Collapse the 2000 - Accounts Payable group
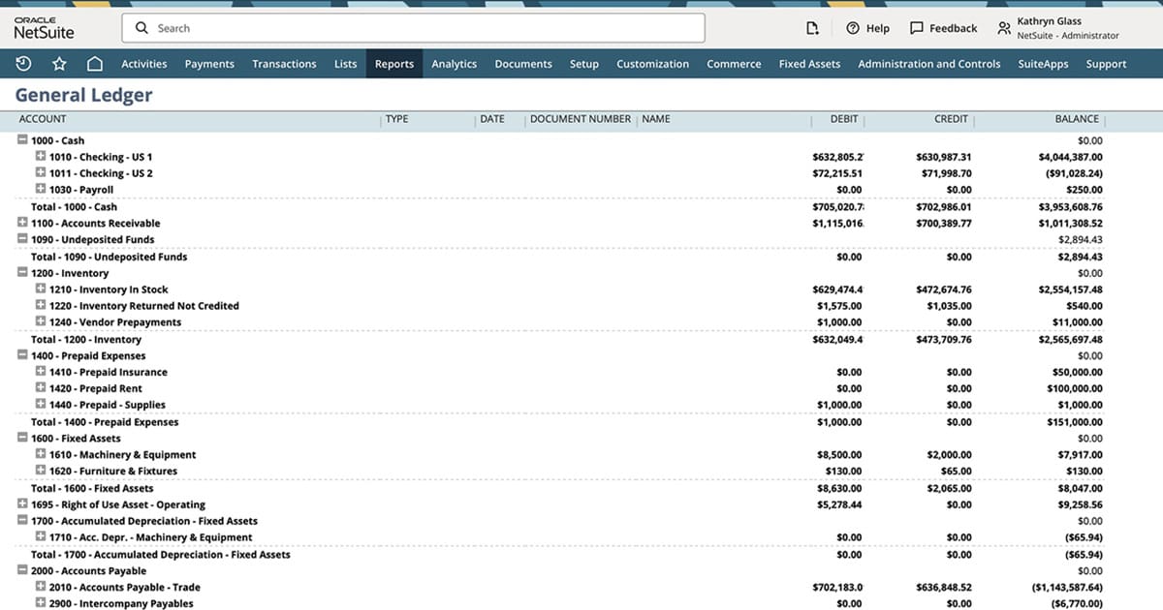The height and width of the screenshot is (610, 1163). click(22, 570)
